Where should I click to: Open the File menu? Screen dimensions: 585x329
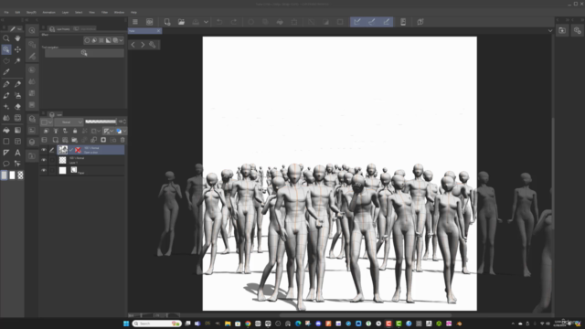pyautogui.click(x=6, y=12)
